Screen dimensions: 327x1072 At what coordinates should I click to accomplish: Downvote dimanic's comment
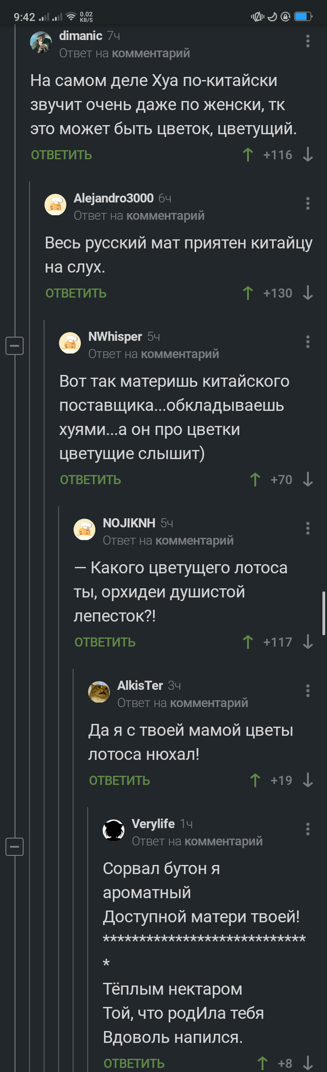(308, 155)
